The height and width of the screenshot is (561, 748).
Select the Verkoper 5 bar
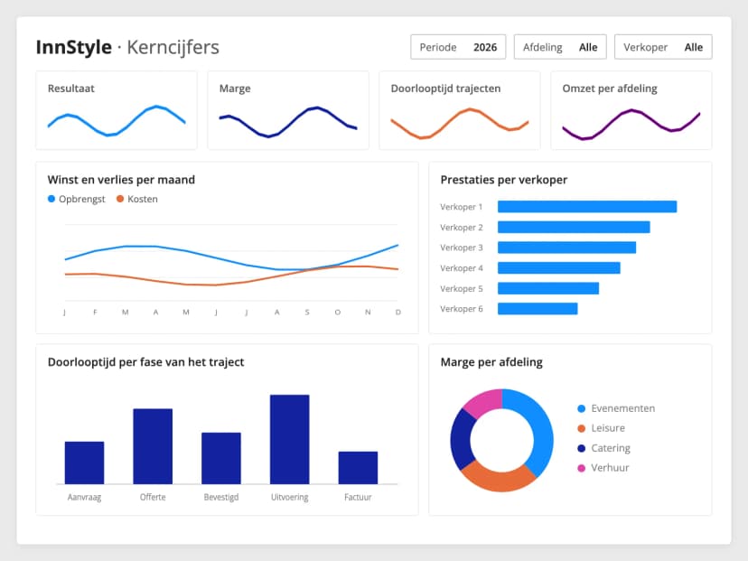(x=548, y=288)
